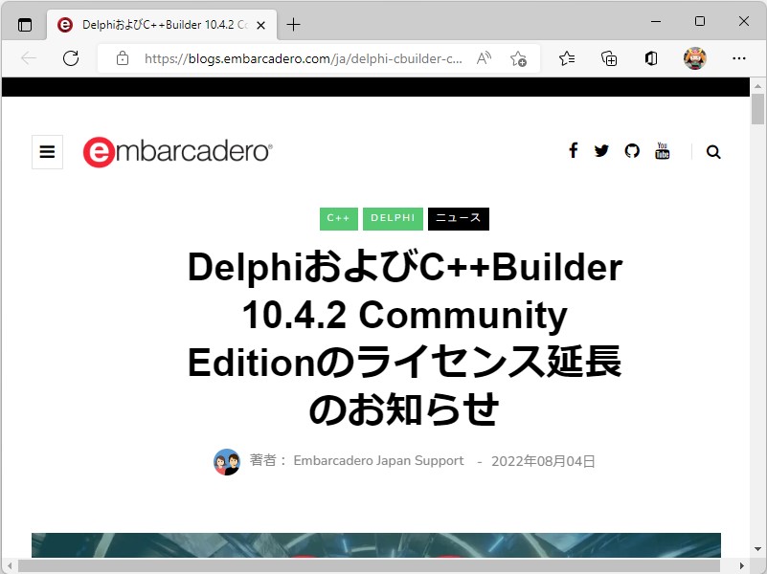Start Read aloud from the address bar
Screen dimensions: 767x574
[x=484, y=58]
